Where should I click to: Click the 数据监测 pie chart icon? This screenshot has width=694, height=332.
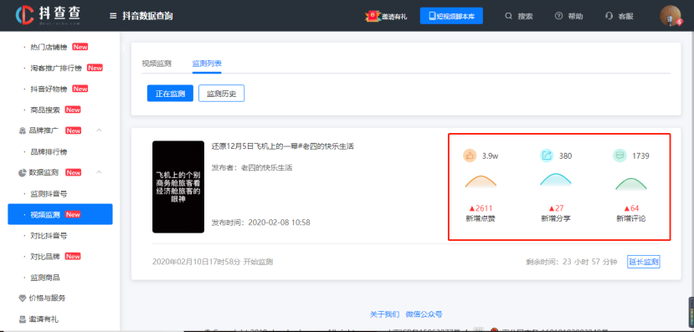point(23,172)
